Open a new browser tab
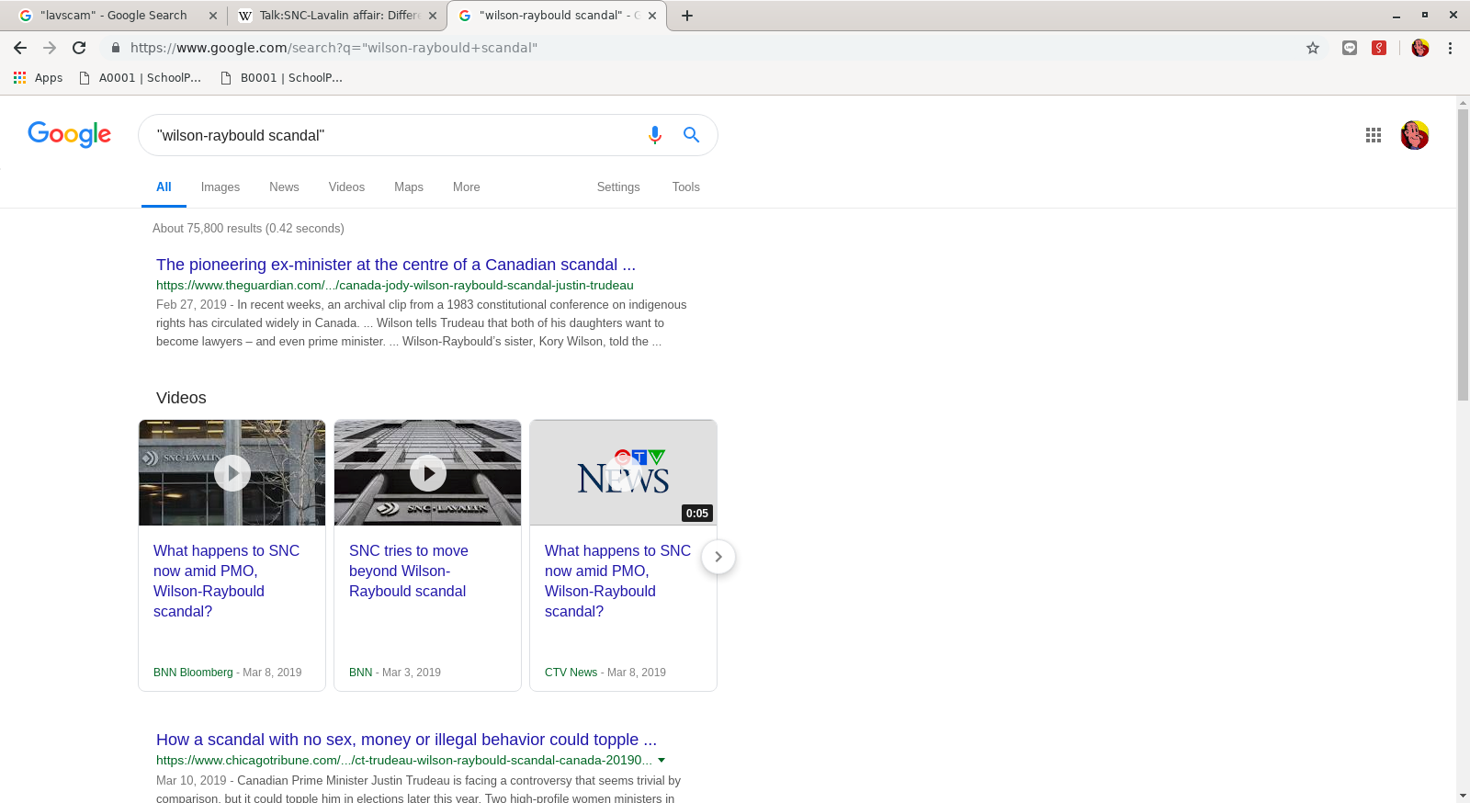The height and width of the screenshot is (803, 1470). [x=687, y=16]
